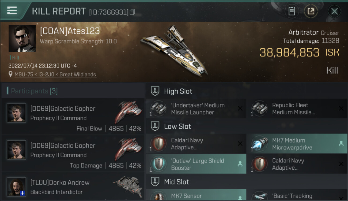Click the Arbitrator ship image
Viewport: 348px width, 201px height.
[x=174, y=50]
